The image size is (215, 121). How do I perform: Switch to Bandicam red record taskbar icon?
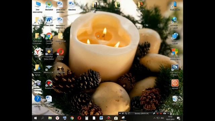click(x=109, y=118)
